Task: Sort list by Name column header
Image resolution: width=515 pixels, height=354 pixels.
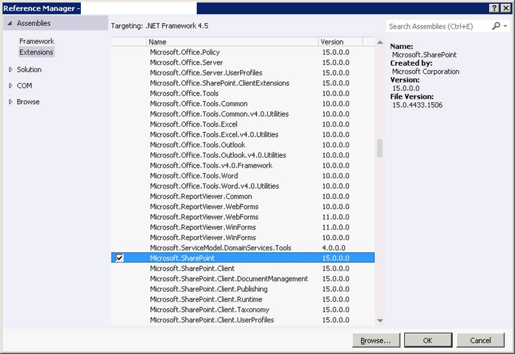Action: coord(232,42)
